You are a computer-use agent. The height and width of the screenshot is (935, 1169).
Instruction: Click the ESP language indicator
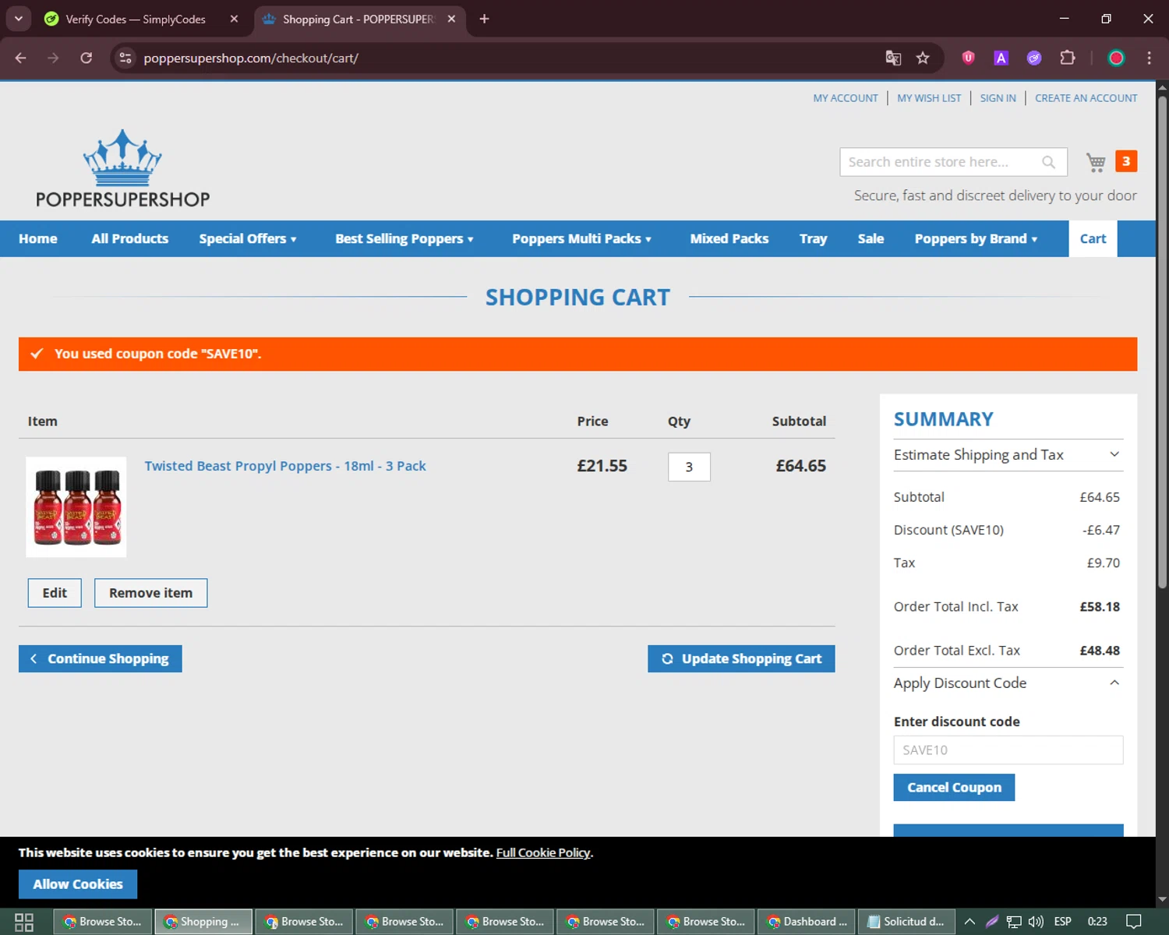tap(1062, 922)
